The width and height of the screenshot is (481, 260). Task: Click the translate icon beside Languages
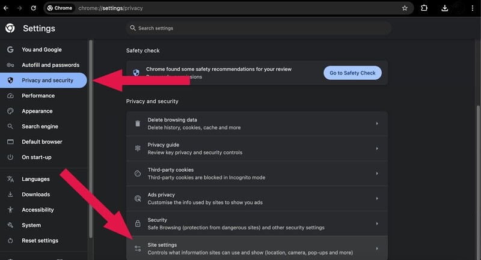10,179
